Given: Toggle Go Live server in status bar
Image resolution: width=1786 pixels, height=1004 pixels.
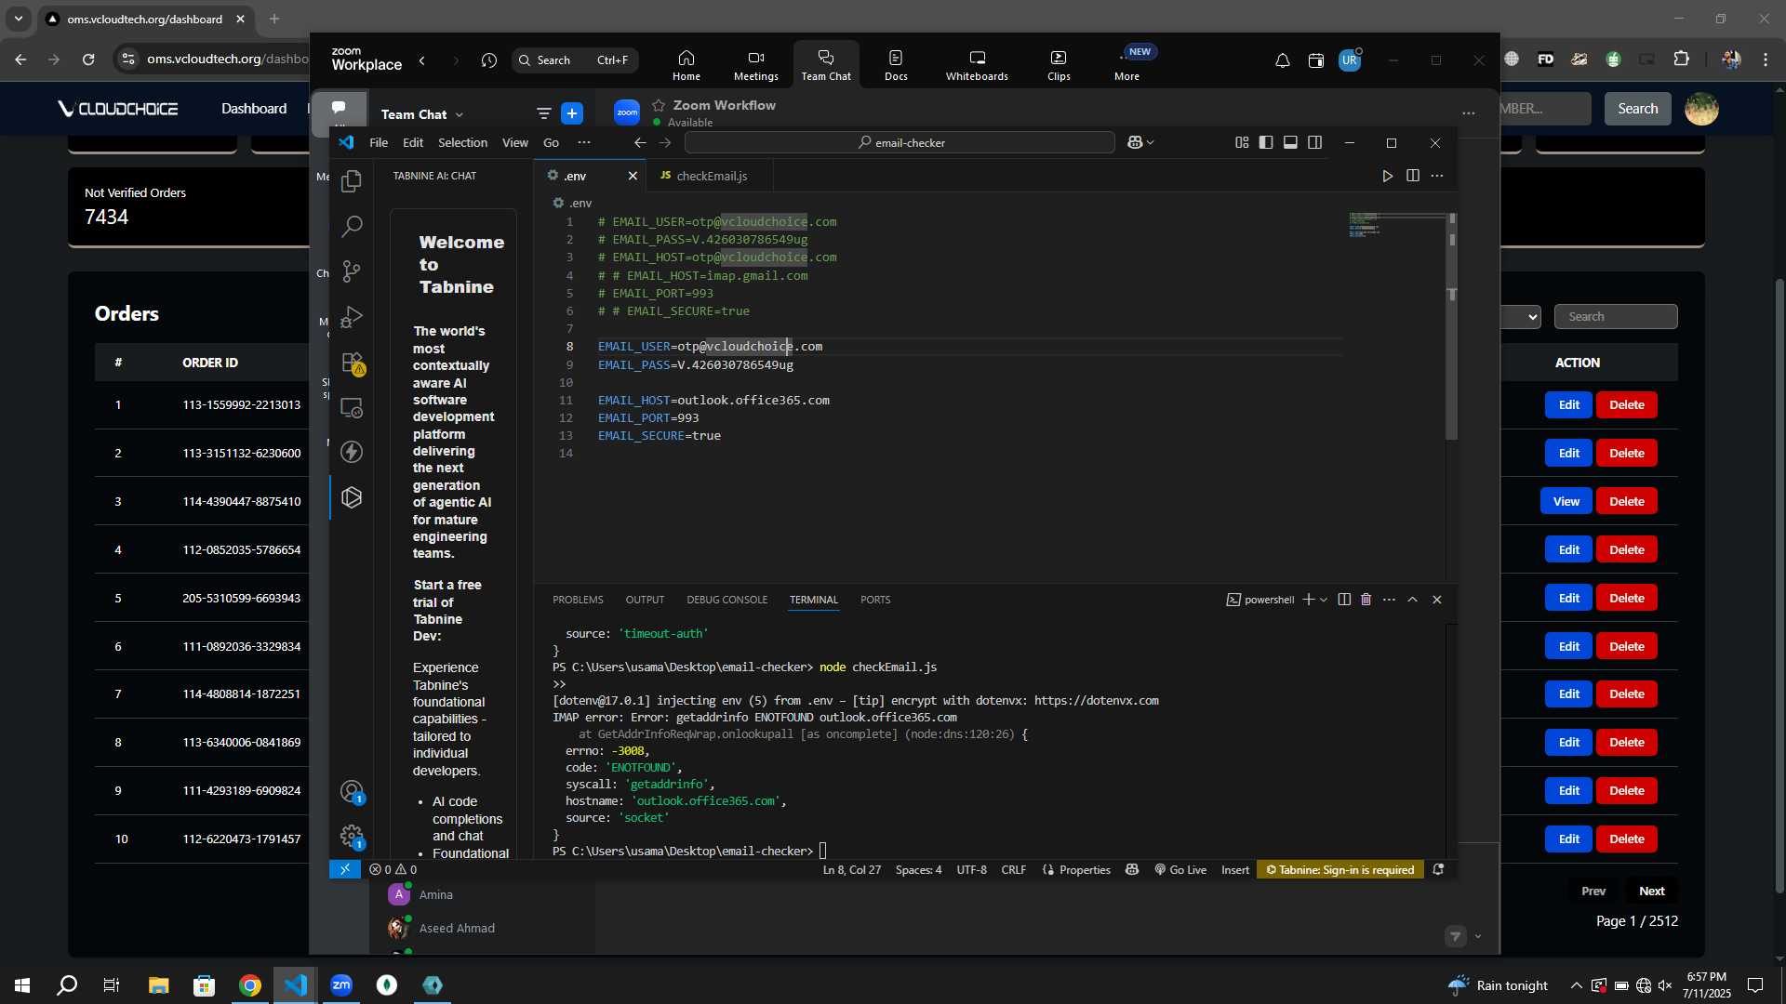Looking at the screenshot, I should point(1180,870).
